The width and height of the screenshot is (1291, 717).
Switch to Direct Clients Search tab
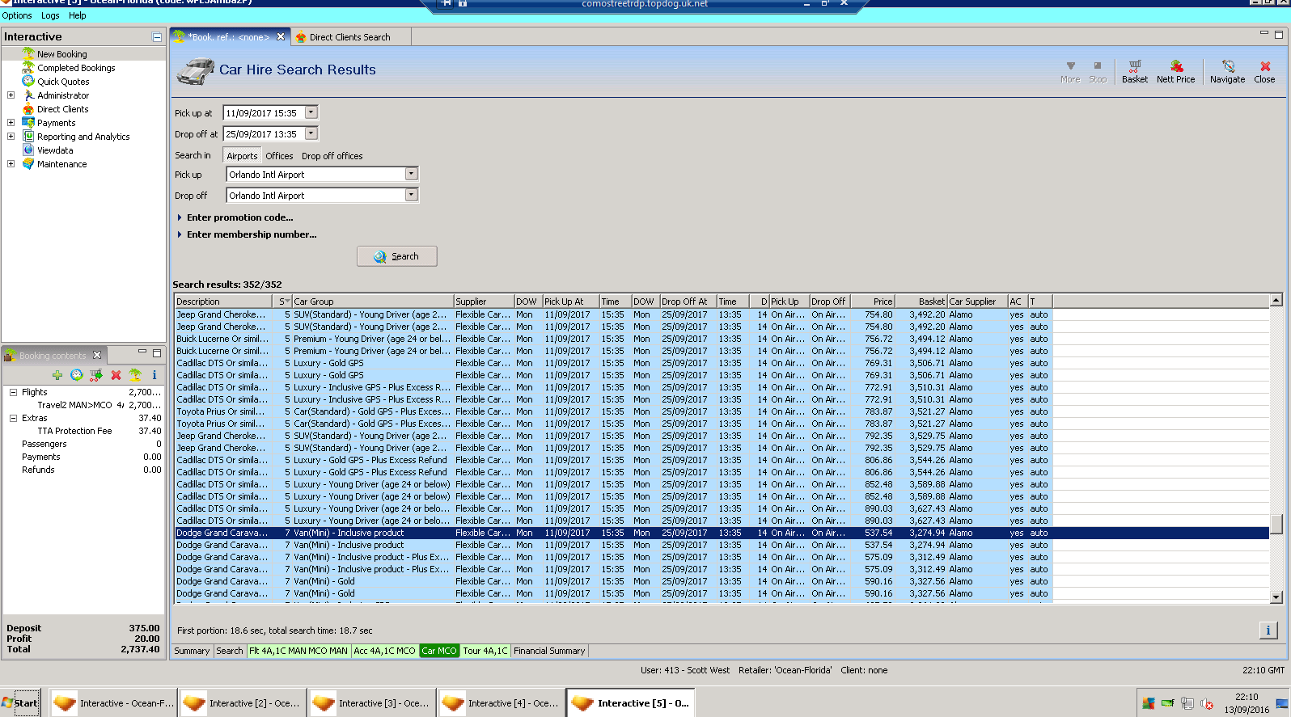(349, 37)
